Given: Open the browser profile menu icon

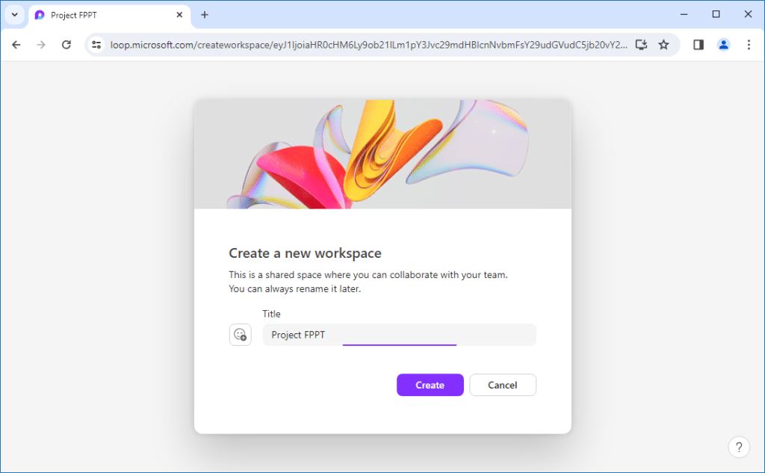Looking at the screenshot, I should (x=723, y=44).
